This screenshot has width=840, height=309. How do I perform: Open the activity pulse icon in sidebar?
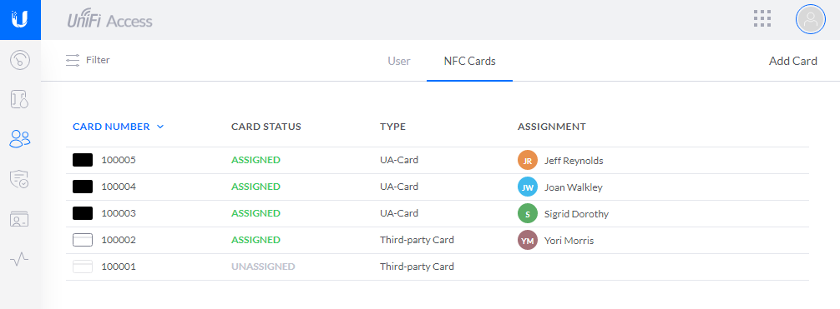point(20,259)
